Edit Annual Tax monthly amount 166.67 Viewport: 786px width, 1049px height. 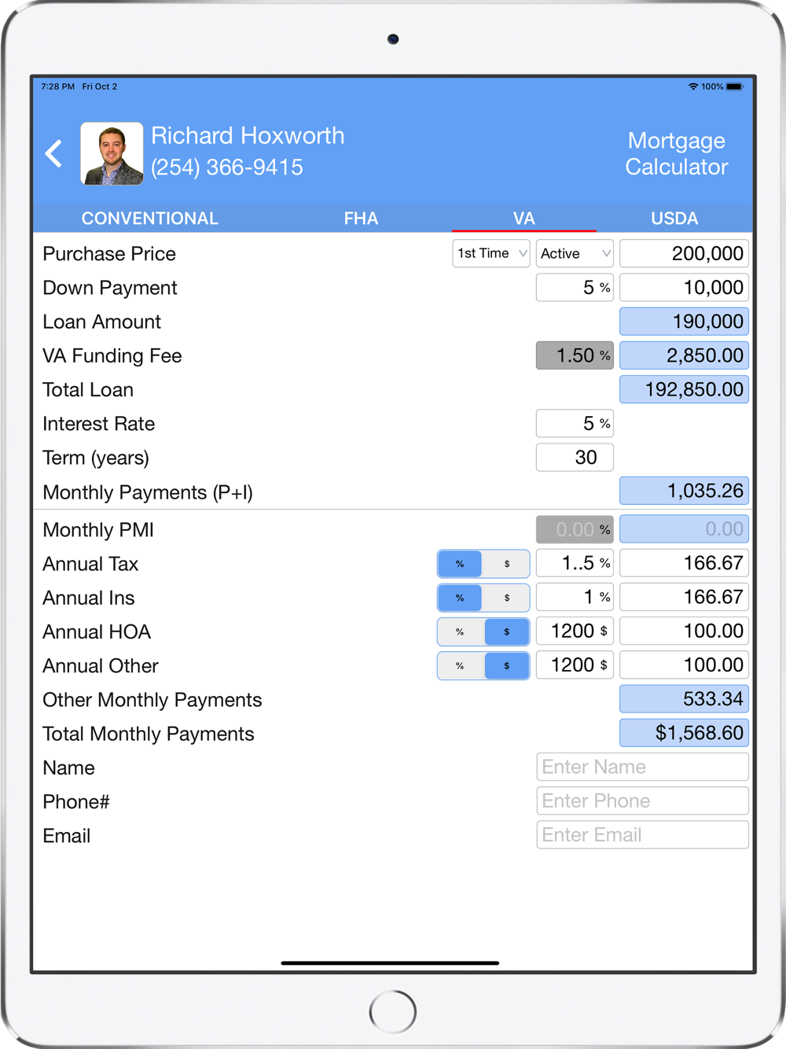coord(684,563)
